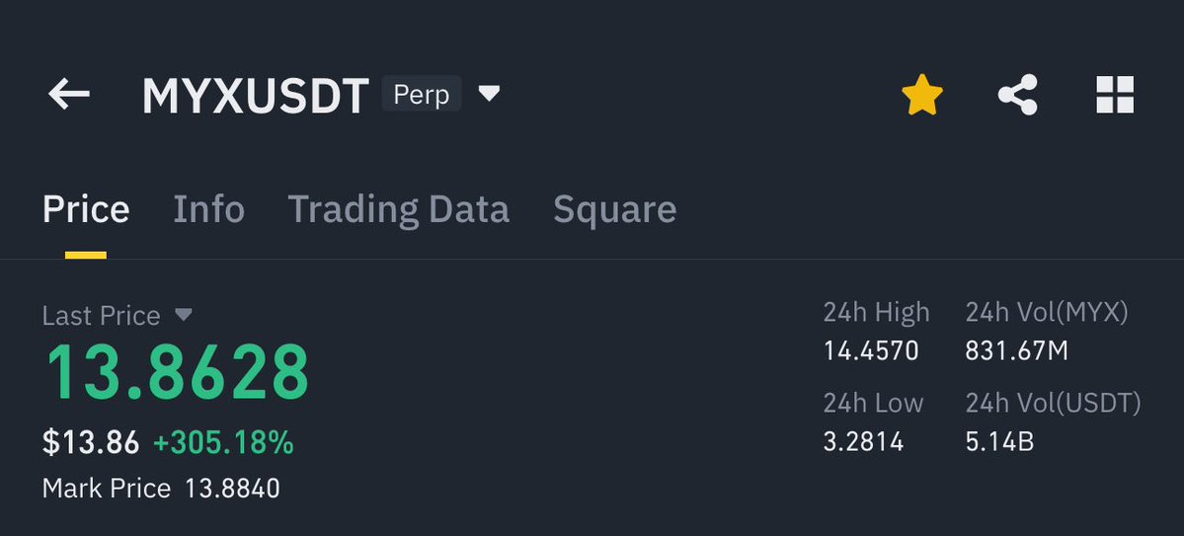Screen dimensions: 1184x536
Task: Click the Perp contract badge
Action: click(x=422, y=95)
